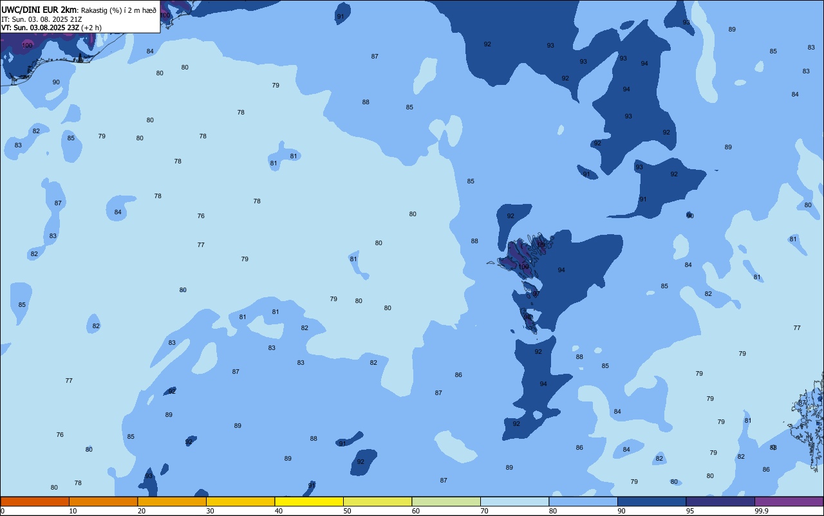The height and width of the screenshot is (516, 824).
Task: Pick the 95–99.9 navy legend swatch
Action: point(720,501)
